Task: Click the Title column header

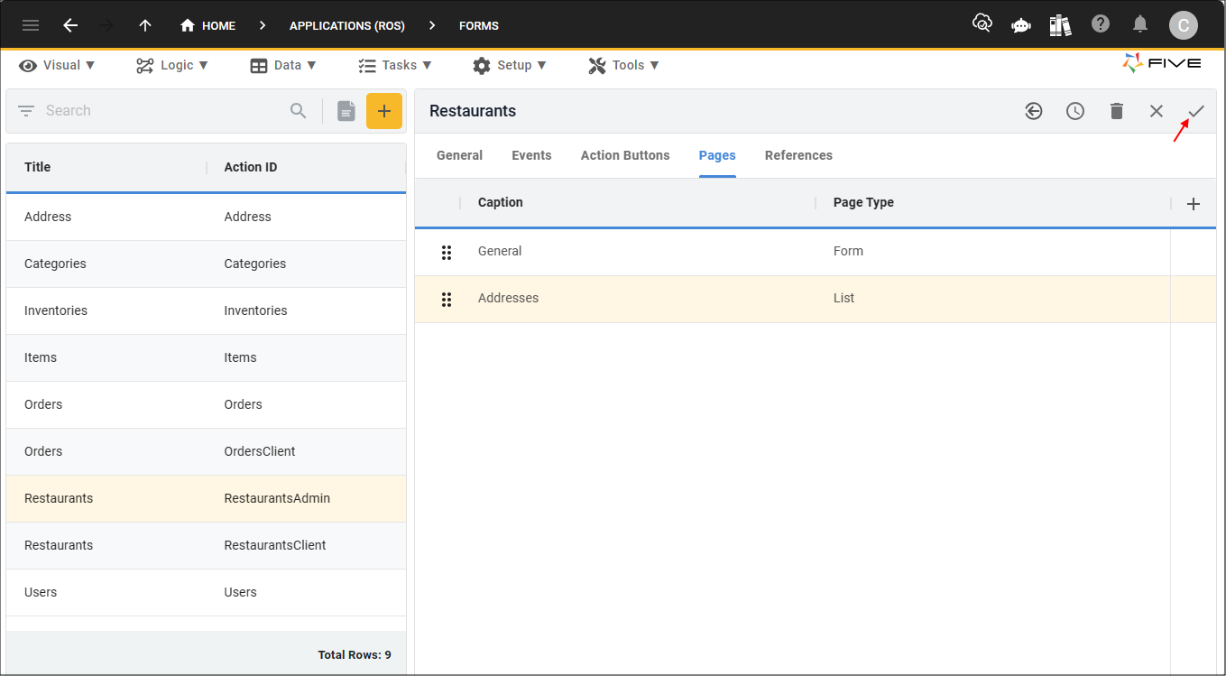Action: (37, 167)
